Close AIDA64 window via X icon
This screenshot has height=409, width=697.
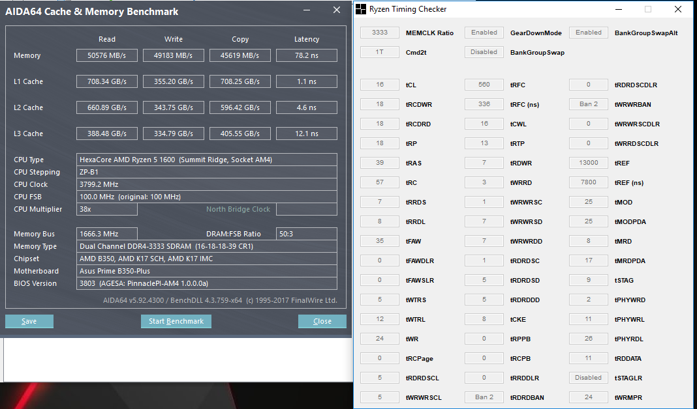point(337,10)
